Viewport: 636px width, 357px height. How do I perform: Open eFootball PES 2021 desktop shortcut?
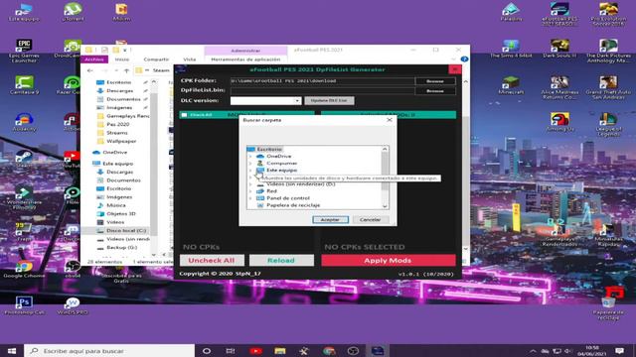559,14
